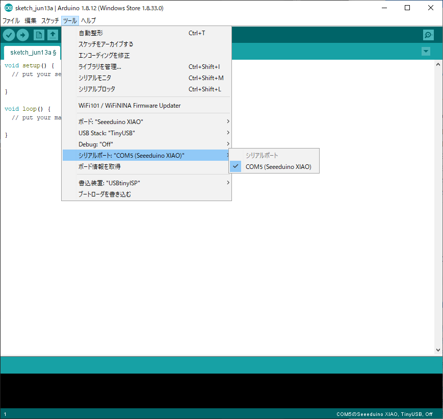Click the Verify sketch checkmark icon
The height and width of the screenshot is (419, 443).
9,35
